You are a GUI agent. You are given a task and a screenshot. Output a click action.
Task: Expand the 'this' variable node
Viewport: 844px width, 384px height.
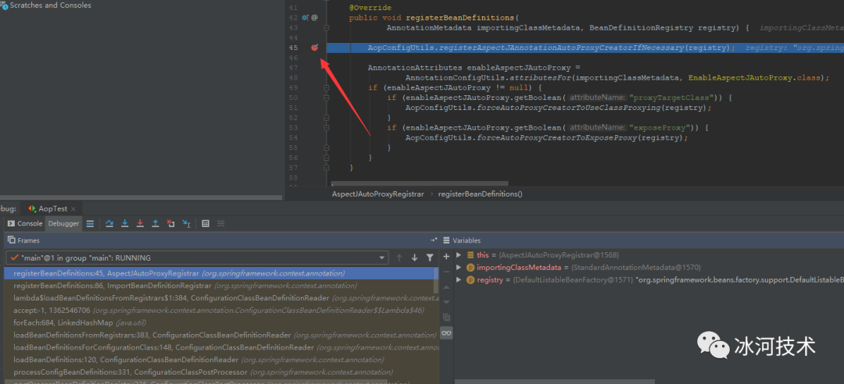pyautogui.click(x=459, y=255)
